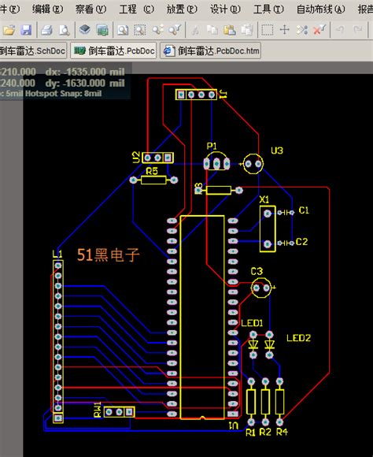Click the Paste clipboard icon
Viewport: 373px width, 457px height.
click(x=230, y=30)
